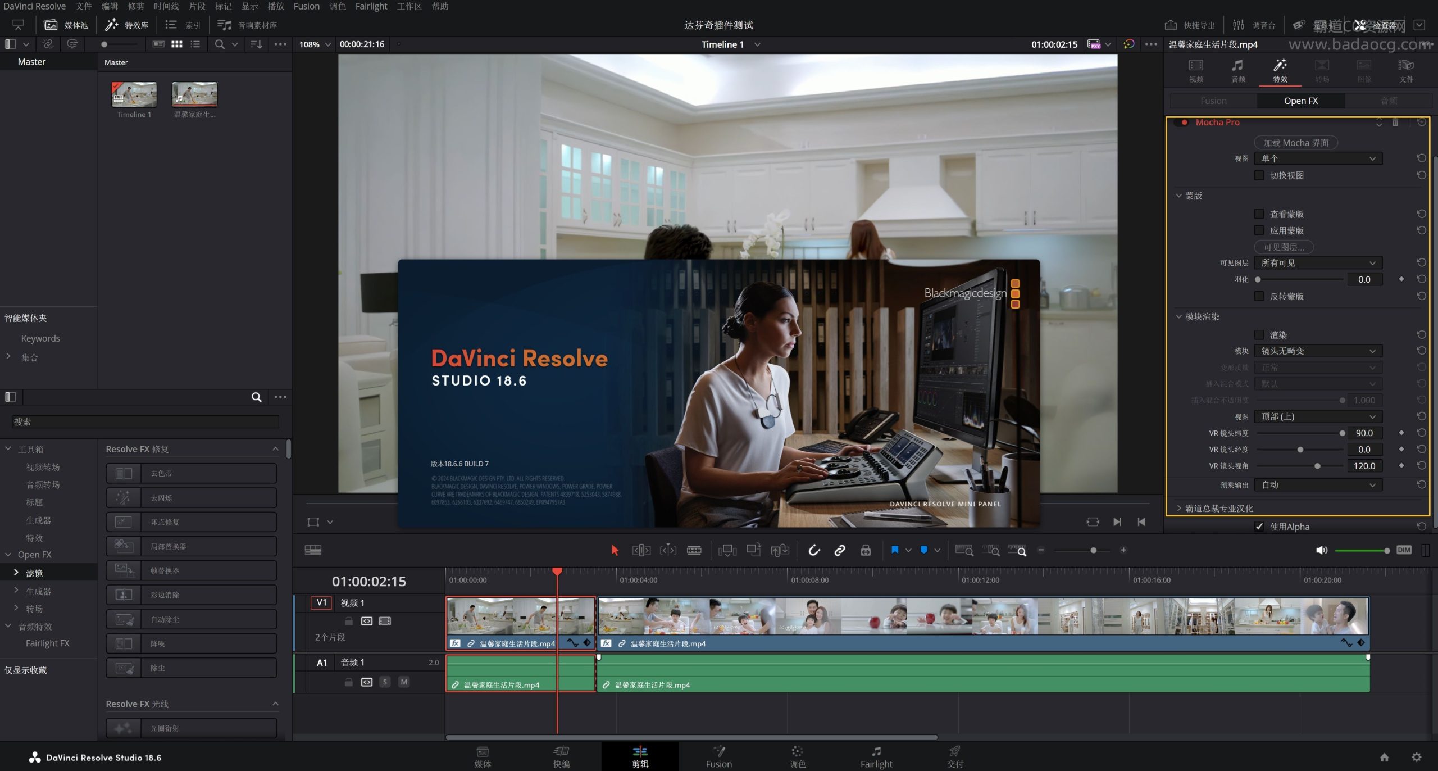Click the Insert Clip icon

(x=727, y=550)
